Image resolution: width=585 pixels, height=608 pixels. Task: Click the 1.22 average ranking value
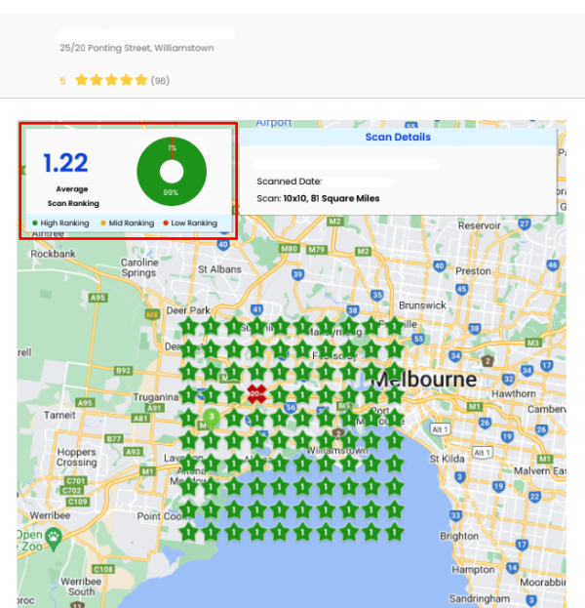65,163
